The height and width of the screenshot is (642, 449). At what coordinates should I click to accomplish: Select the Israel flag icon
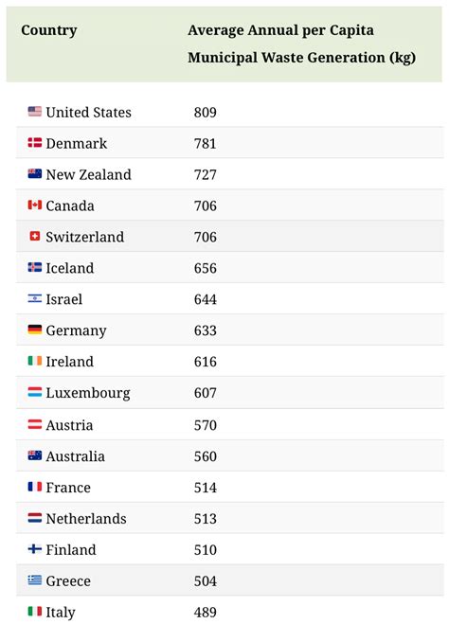click(35, 298)
